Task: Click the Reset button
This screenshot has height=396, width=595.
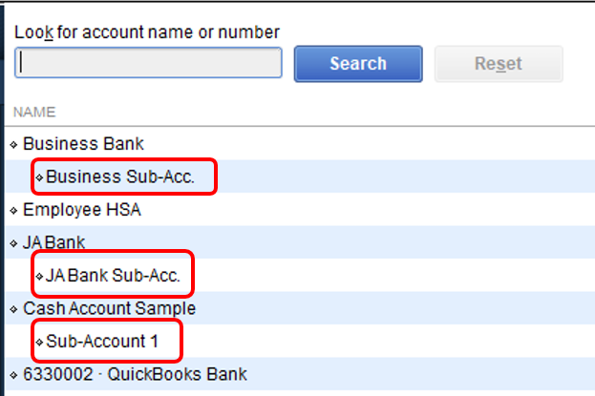Action: [498, 64]
